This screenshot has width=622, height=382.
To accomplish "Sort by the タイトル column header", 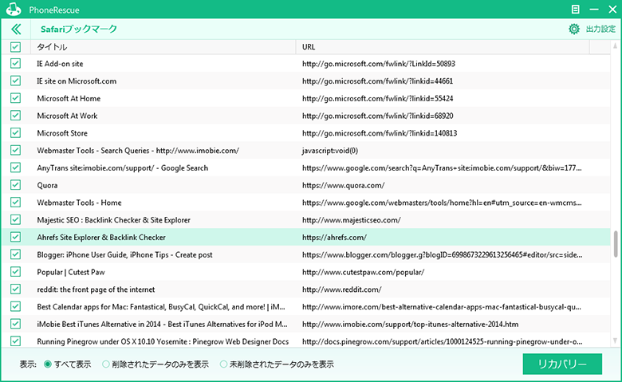I will tap(163, 47).
